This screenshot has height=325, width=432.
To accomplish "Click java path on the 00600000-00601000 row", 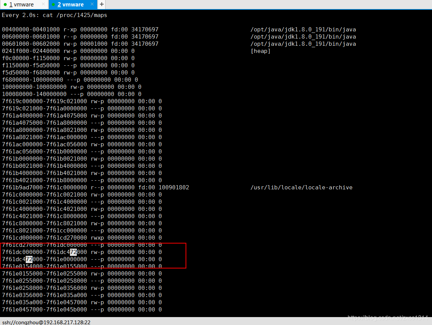I will 303,37.
